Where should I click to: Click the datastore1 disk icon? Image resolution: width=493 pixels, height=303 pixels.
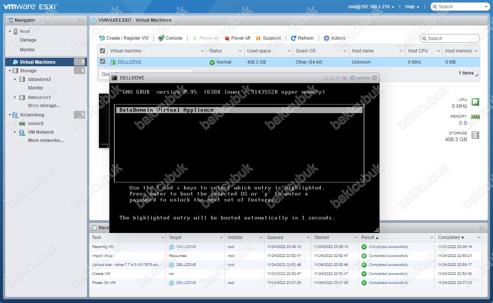coord(22,97)
